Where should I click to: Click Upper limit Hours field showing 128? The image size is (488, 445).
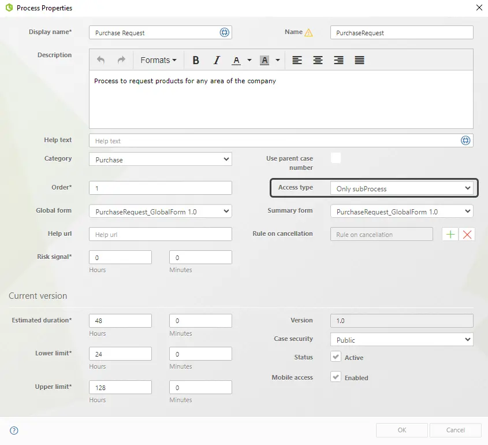coord(120,387)
